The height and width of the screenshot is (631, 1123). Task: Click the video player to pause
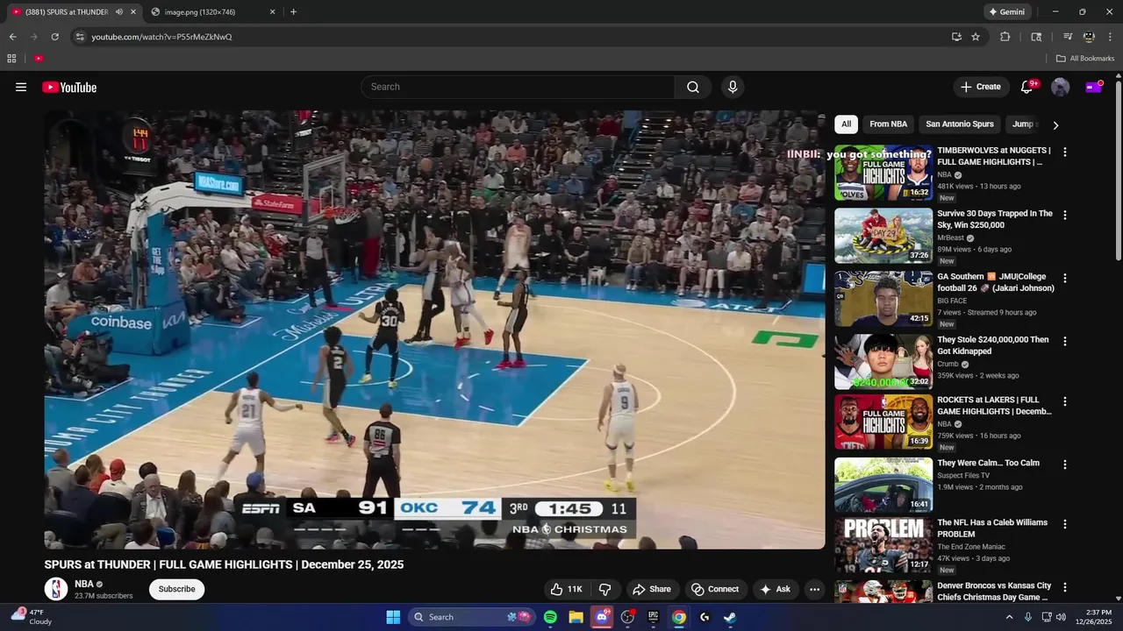click(434, 330)
